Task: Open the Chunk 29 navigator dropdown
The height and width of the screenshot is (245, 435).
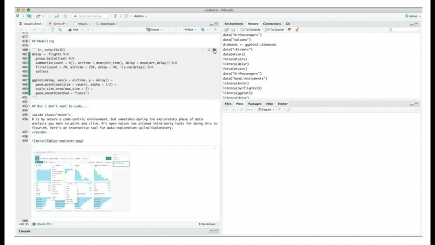Action: pos(42,224)
